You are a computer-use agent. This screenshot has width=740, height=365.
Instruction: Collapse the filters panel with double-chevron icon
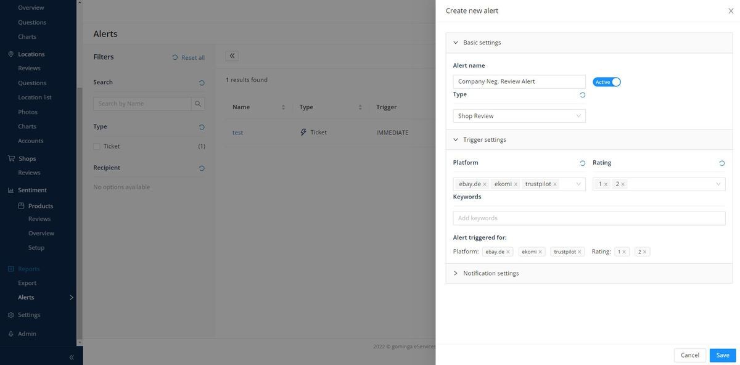tap(232, 56)
